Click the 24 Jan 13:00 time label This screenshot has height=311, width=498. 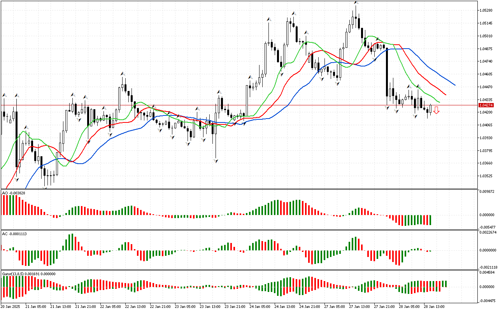pyautogui.click(x=285, y=306)
